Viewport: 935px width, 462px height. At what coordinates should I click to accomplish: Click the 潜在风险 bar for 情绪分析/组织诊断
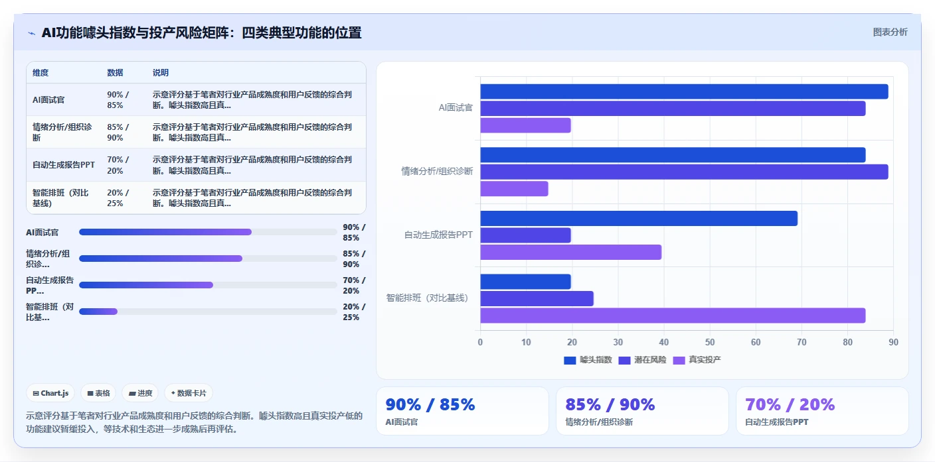pyautogui.click(x=684, y=172)
